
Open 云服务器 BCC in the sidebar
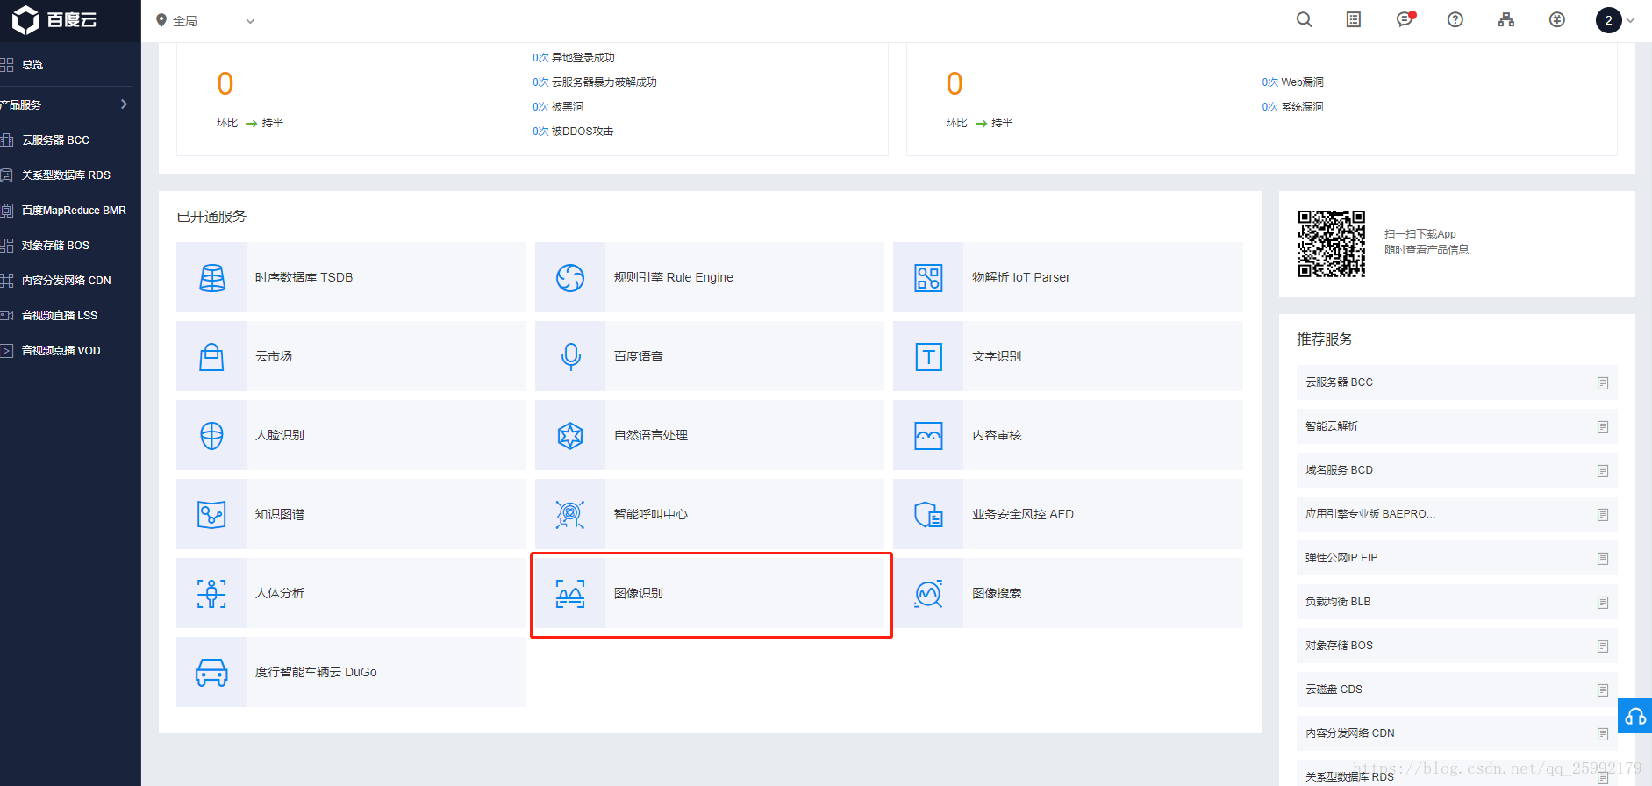click(x=70, y=140)
